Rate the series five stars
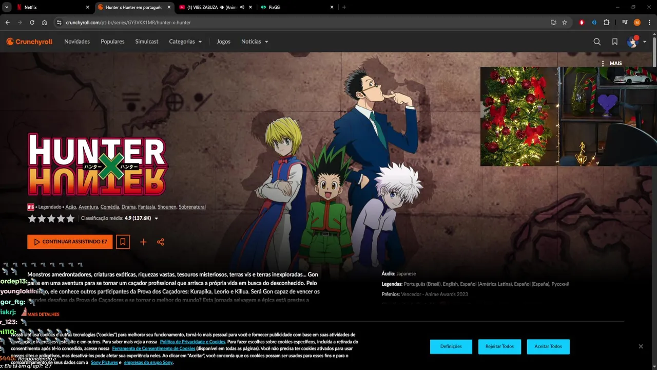The width and height of the screenshot is (657, 370). [x=70, y=218]
